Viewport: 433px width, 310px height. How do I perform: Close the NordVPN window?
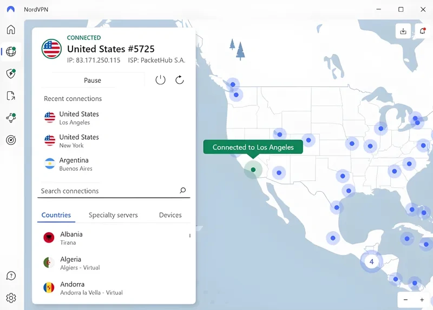coord(423,9)
